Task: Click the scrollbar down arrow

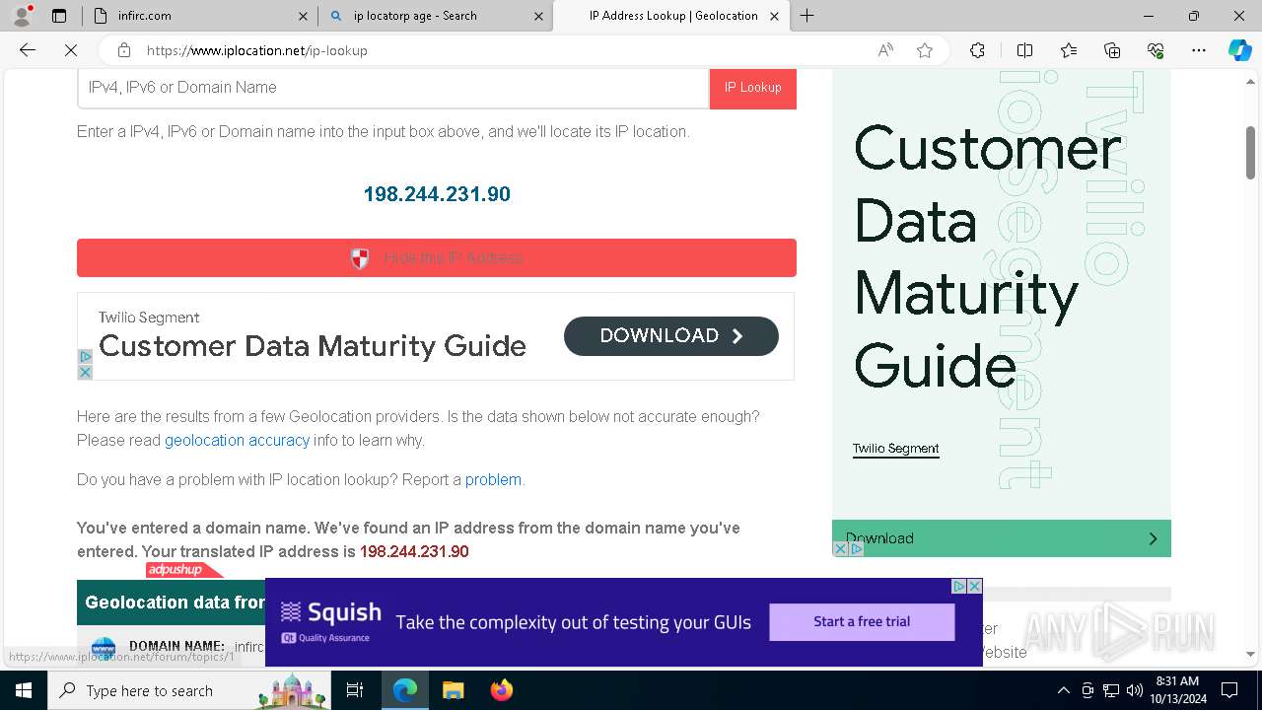Action: pos(1250,655)
